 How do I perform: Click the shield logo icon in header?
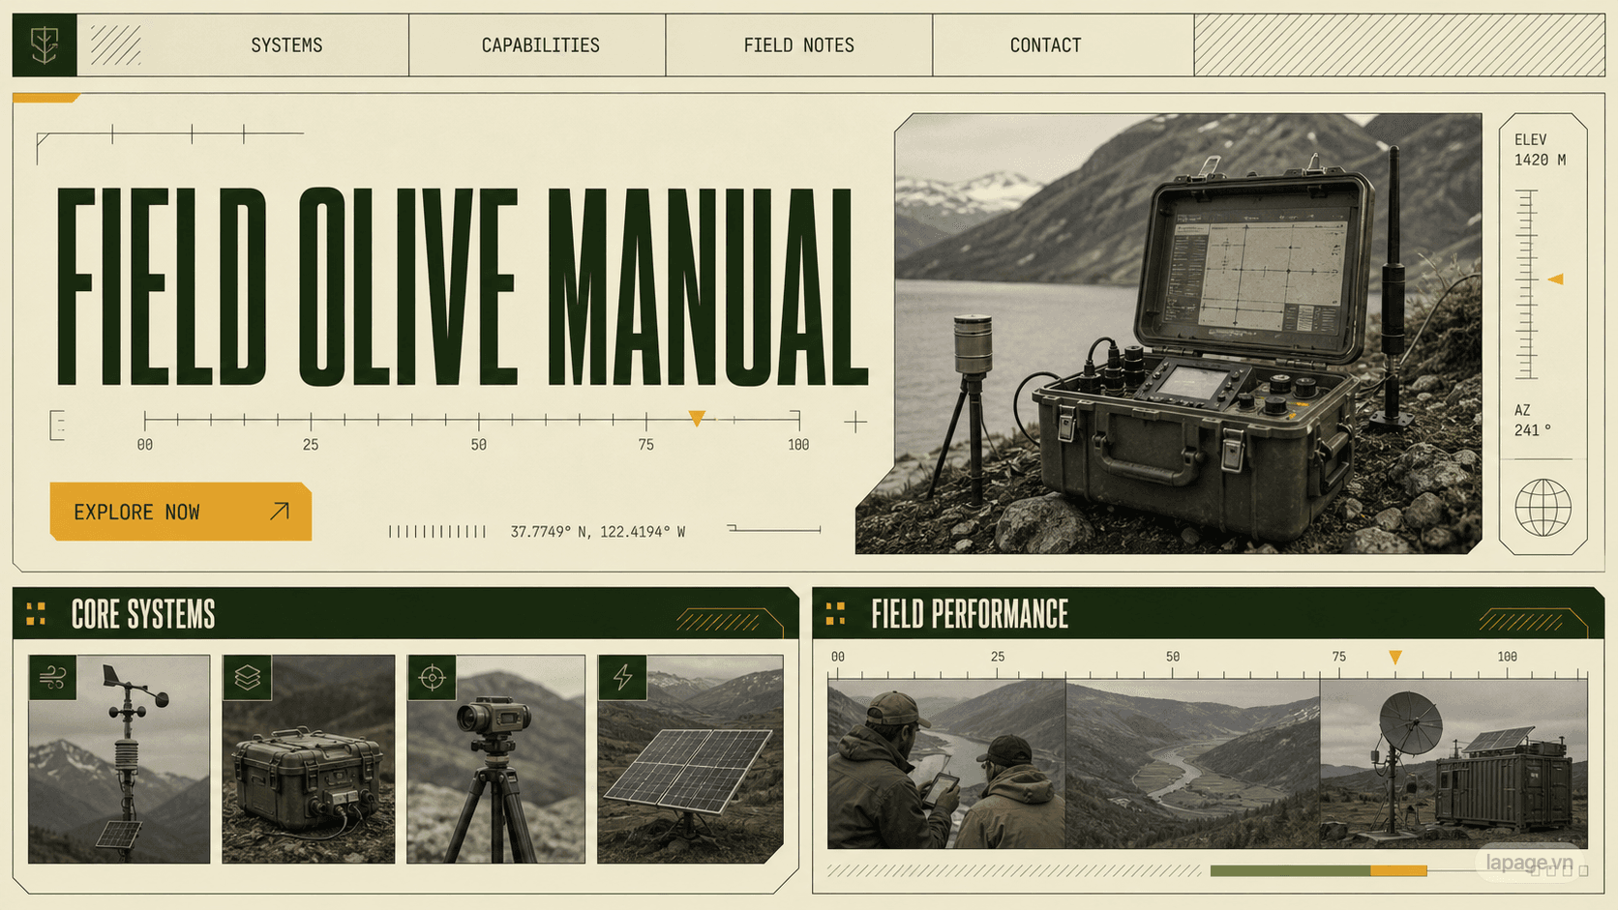45,45
